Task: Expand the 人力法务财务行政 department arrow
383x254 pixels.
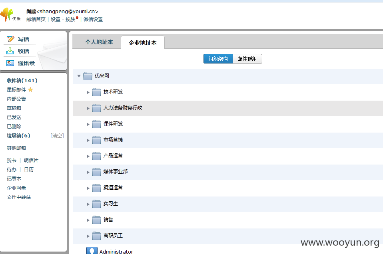Action: point(88,108)
